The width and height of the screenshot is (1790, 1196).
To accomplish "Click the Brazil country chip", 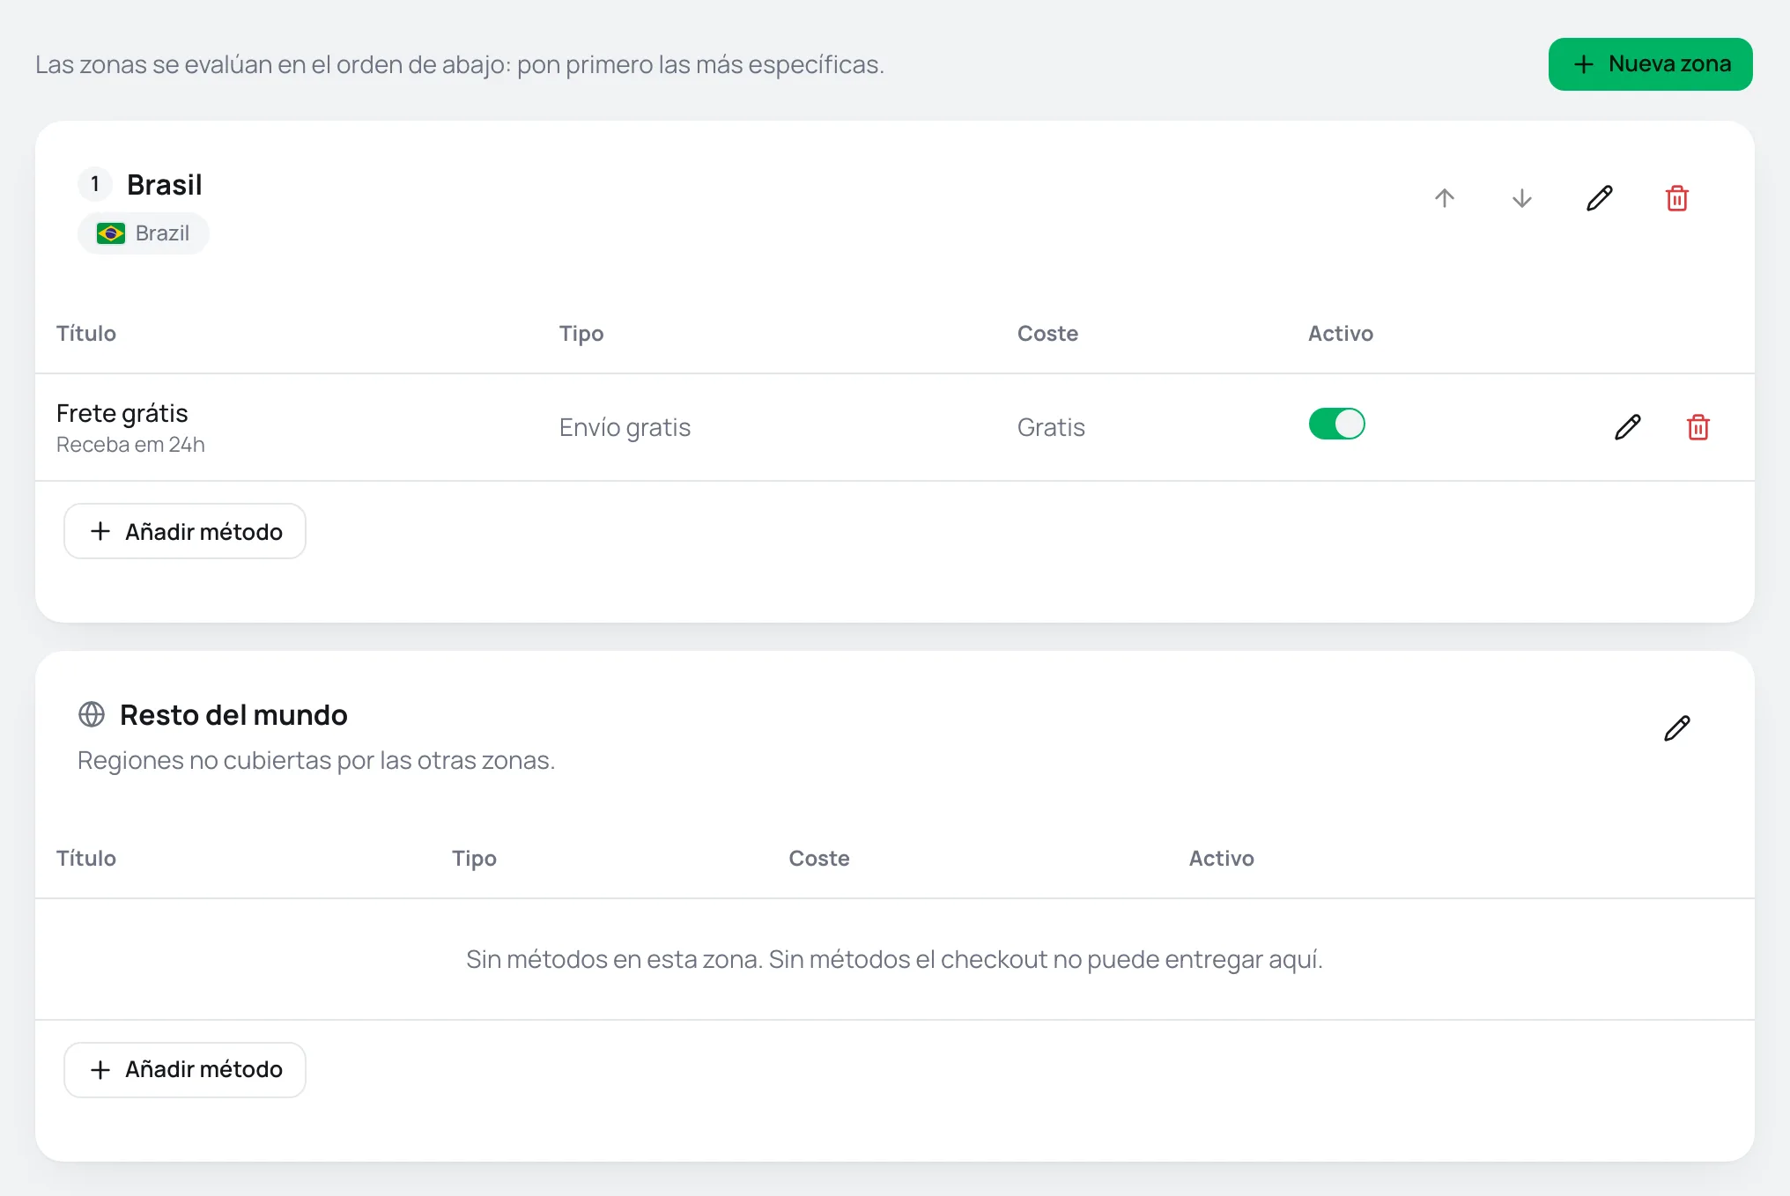I will [x=144, y=233].
